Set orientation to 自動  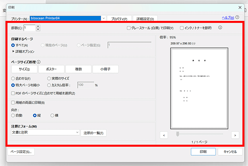(x=13, y=115)
